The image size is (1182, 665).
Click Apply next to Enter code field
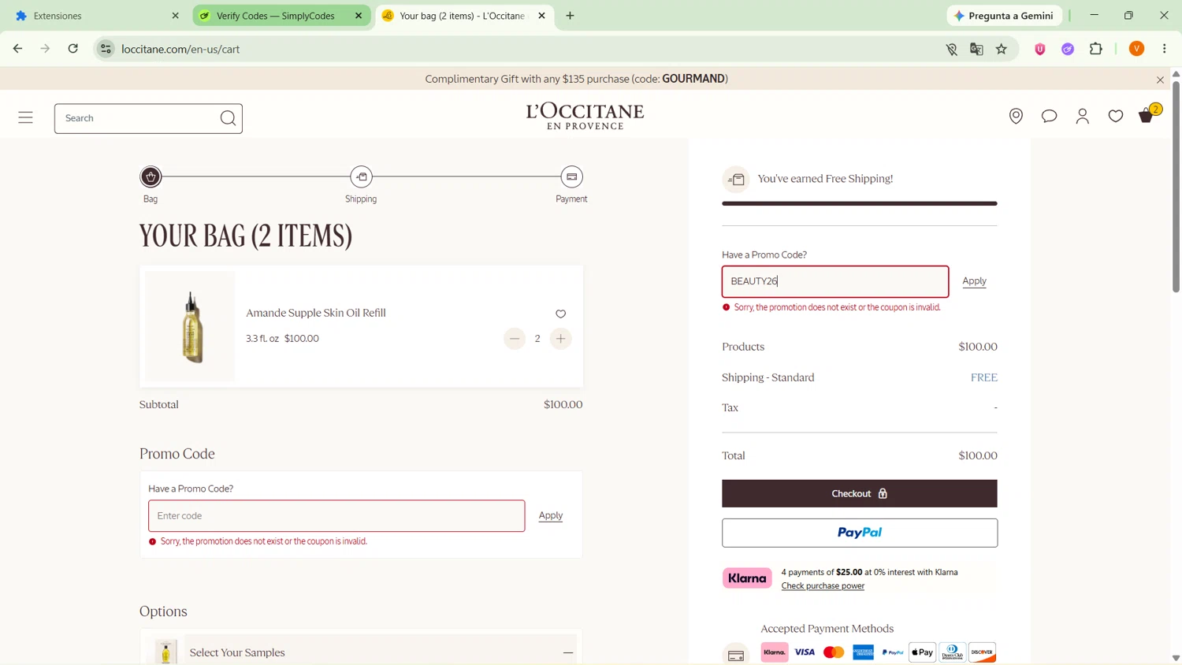coord(551,515)
